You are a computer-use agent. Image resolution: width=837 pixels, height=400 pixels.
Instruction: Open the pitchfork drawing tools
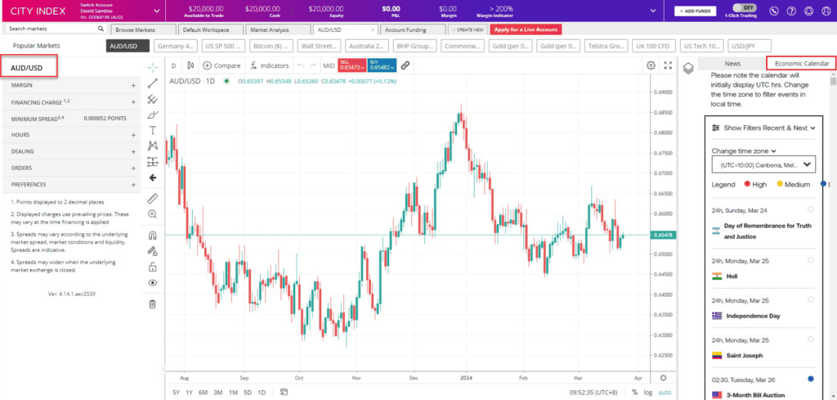pyautogui.click(x=153, y=99)
